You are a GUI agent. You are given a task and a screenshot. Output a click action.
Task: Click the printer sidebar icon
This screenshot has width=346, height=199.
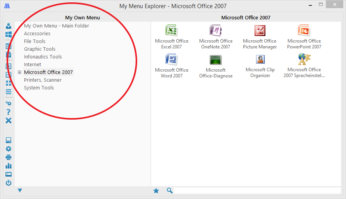click(9, 157)
